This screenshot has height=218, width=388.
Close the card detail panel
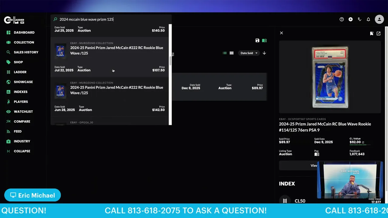click(281, 33)
